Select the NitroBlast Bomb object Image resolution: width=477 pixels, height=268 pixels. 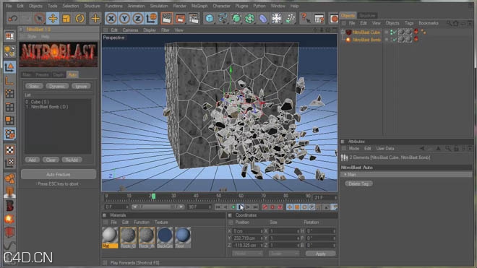pyautogui.click(x=366, y=40)
